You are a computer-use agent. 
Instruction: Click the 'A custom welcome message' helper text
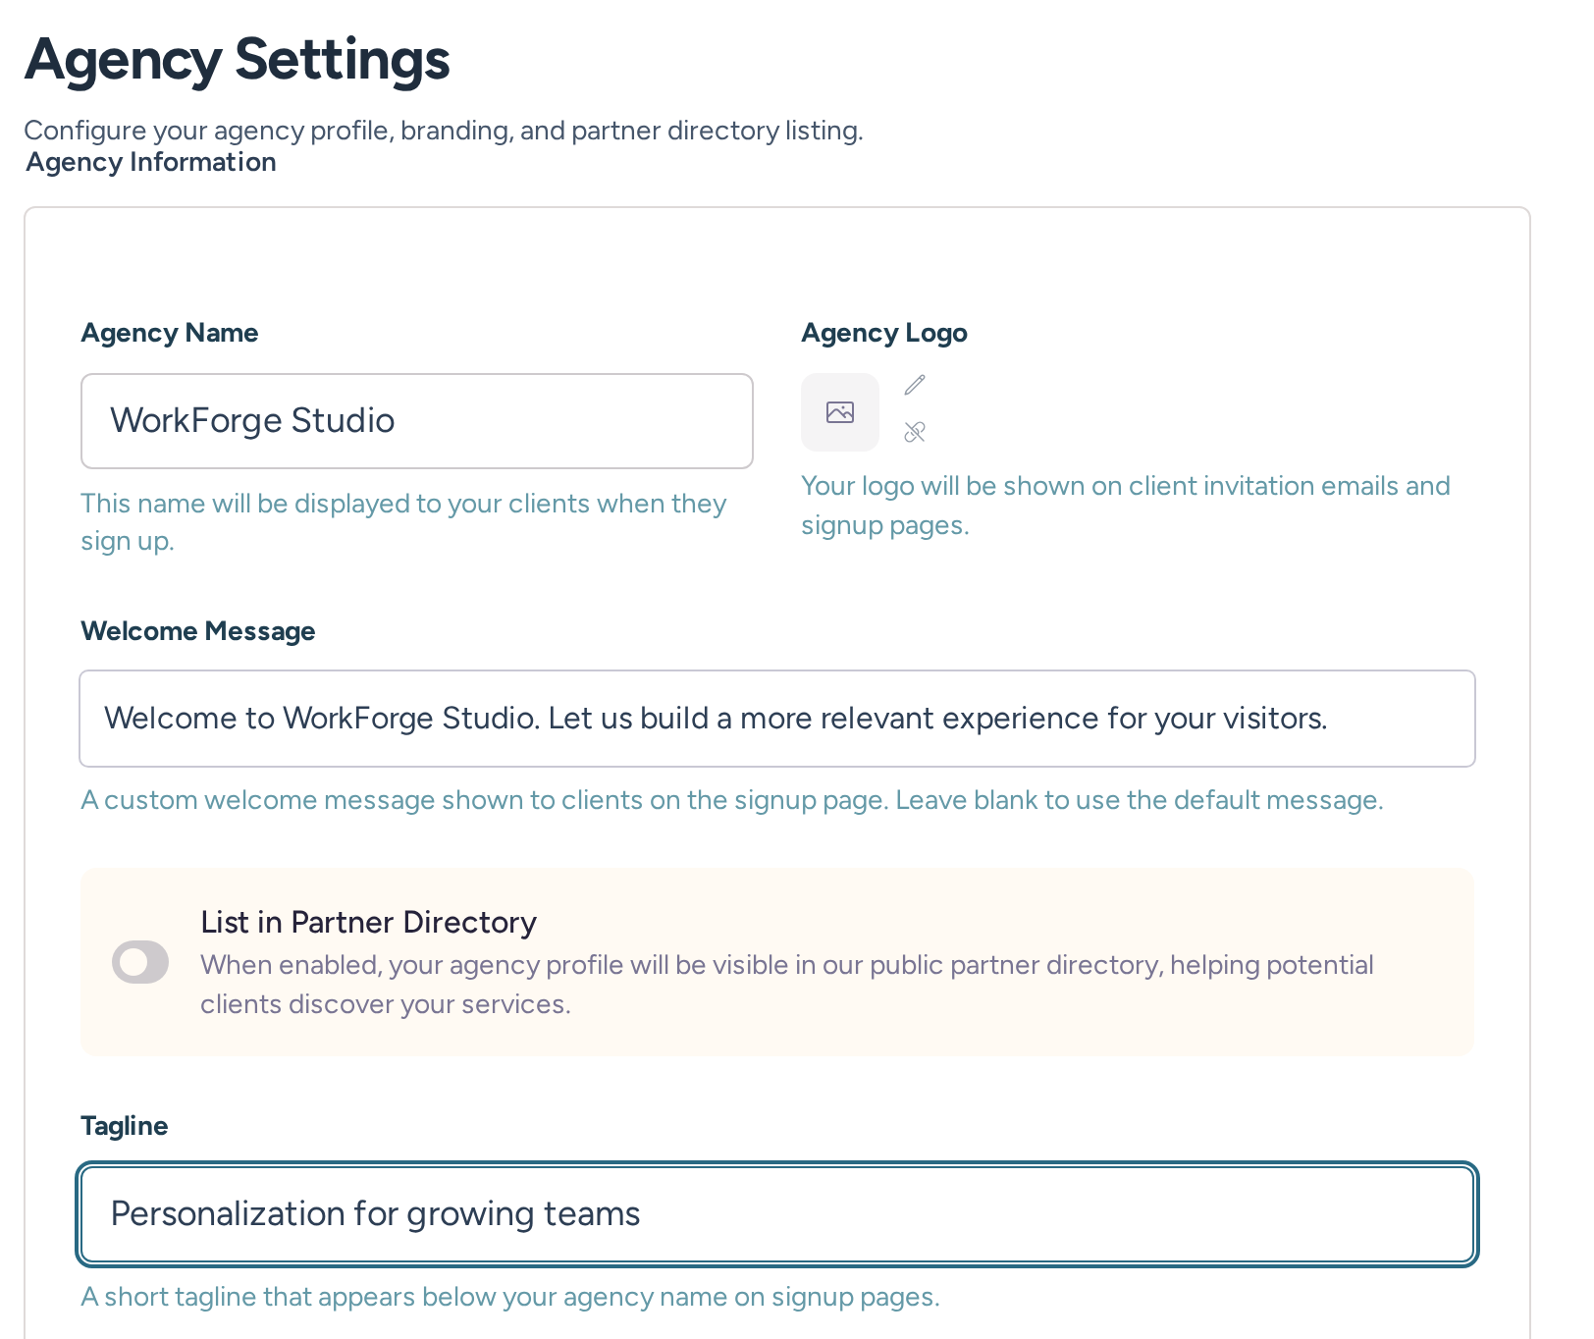pos(732,800)
